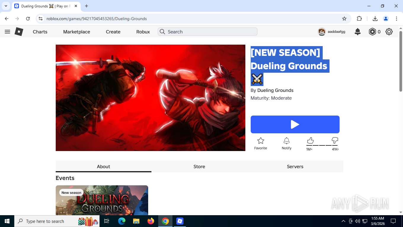Click the address bar URL
The height and width of the screenshot is (227, 403).
tap(97, 19)
